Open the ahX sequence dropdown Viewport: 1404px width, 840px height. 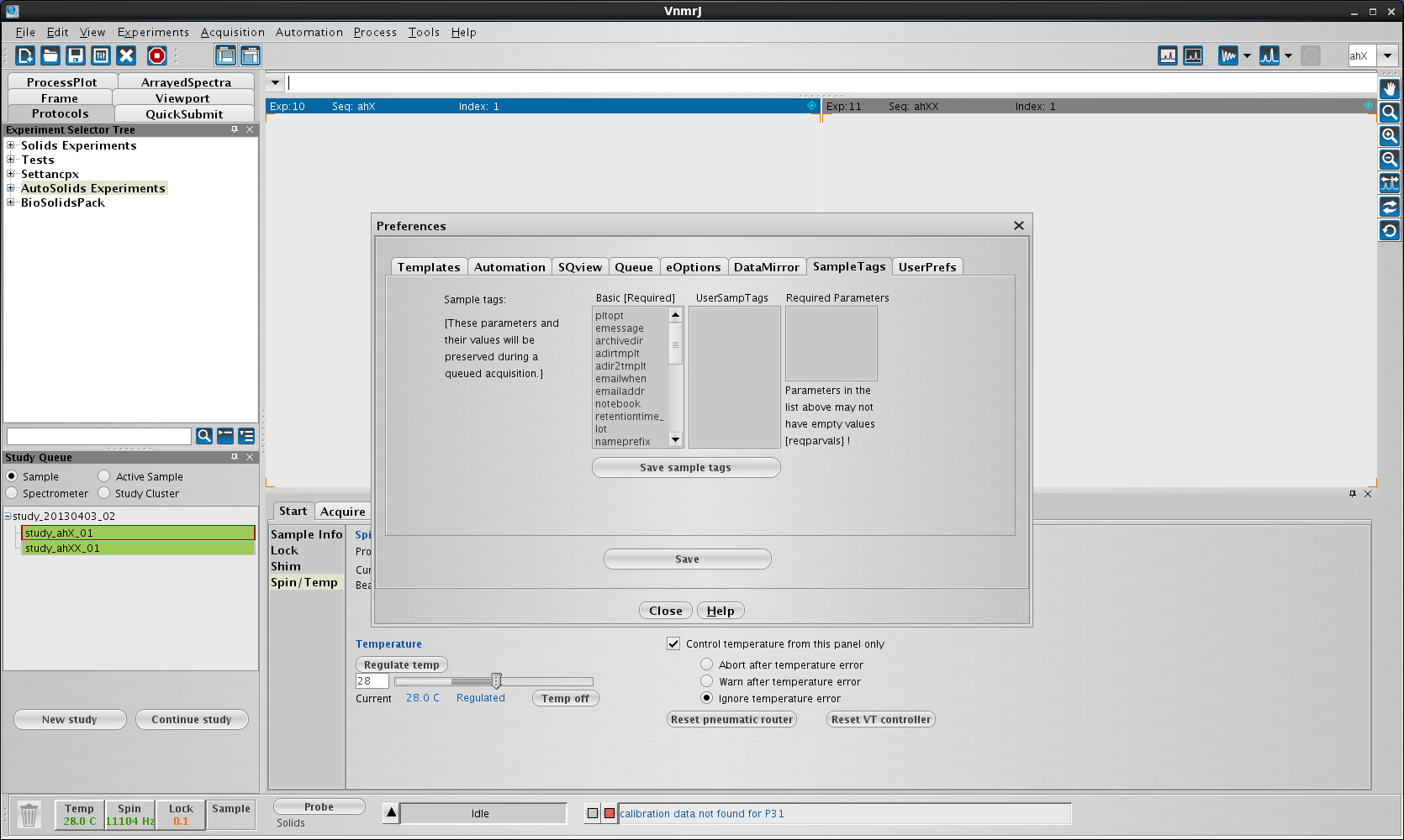click(1387, 55)
